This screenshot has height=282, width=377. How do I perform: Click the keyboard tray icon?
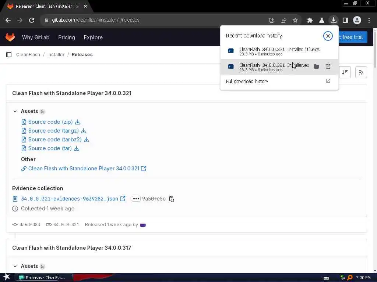point(326,278)
